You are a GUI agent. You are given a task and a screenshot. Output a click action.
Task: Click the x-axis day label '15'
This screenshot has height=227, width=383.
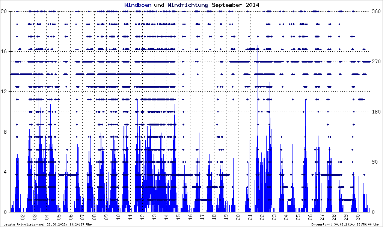point(178,217)
